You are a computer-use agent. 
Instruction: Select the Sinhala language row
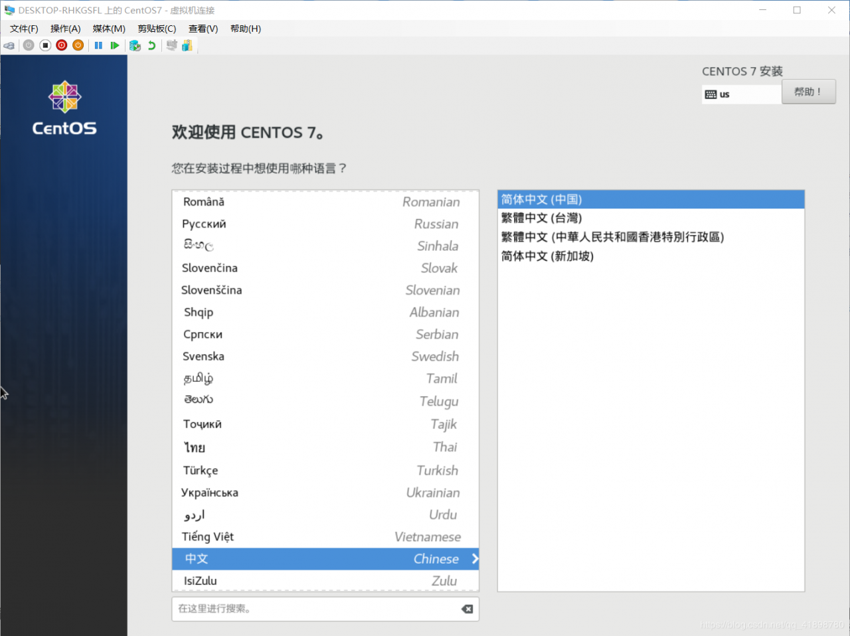tap(325, 246)
